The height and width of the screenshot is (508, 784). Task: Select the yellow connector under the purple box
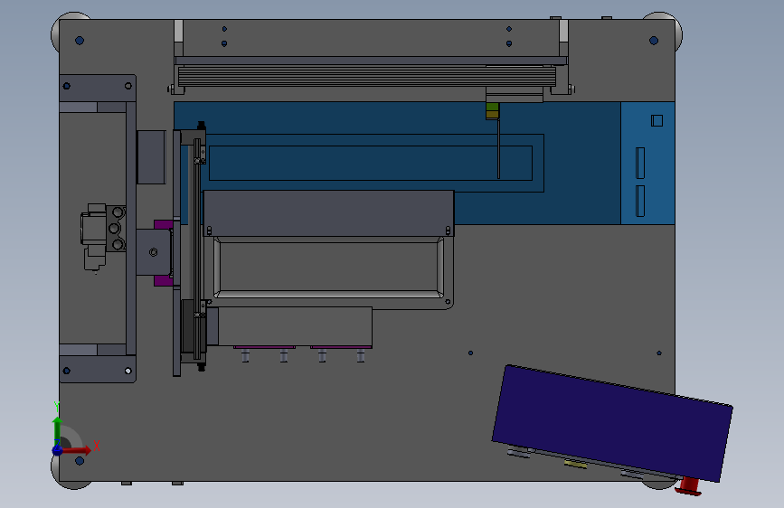click(x=575, y=465)
